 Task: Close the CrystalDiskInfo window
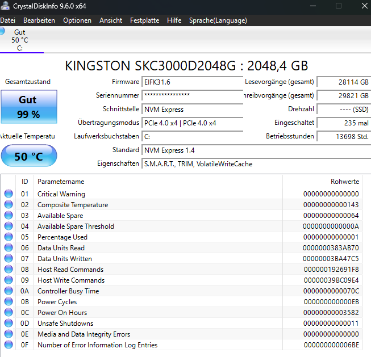[365, 6]
